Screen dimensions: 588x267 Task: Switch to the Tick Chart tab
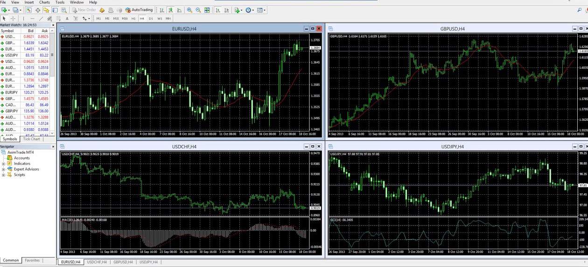point(32,139)
